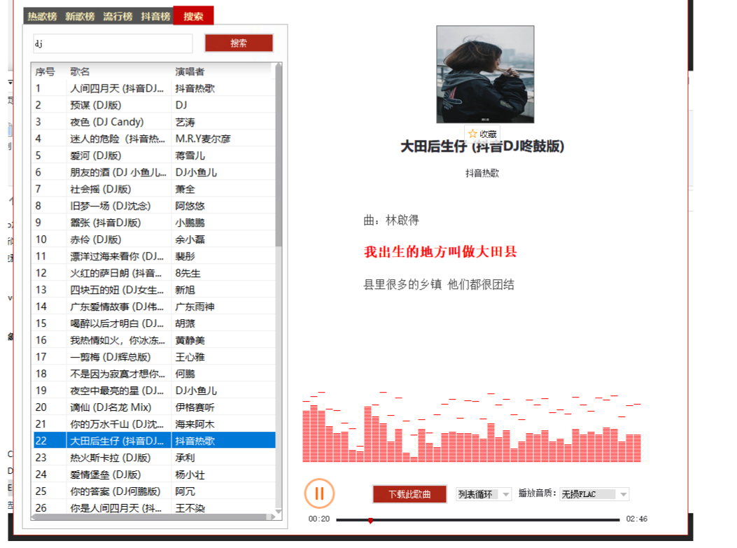Click the album cover thumbnail
This screenshot has height=548, width=737.
(x=485, y=74)
